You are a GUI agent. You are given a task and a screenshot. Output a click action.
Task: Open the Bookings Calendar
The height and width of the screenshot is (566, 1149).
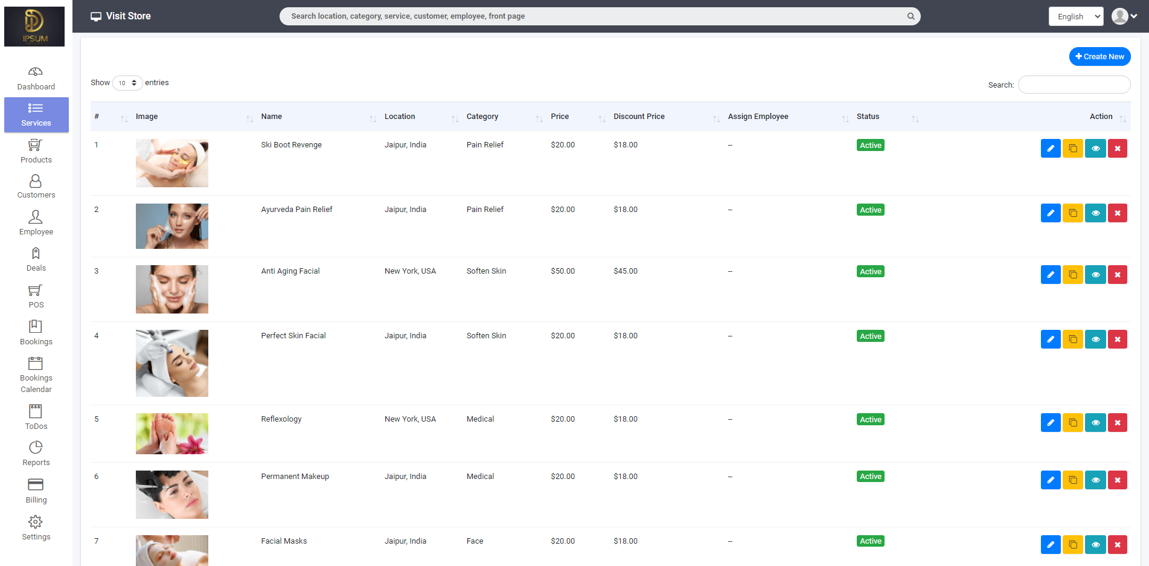(x=36, y=373)
